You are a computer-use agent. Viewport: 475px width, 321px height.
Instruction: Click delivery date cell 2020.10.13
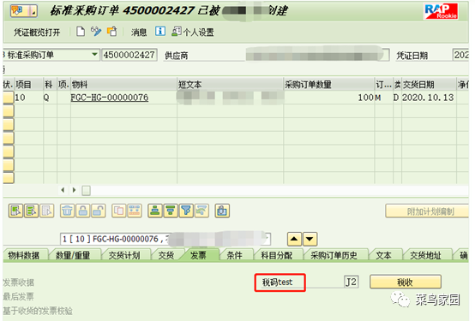click(429, 98)
